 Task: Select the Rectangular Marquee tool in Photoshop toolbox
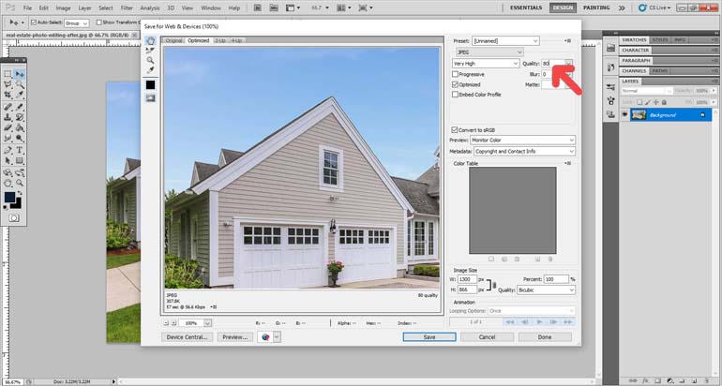(8, 74)
